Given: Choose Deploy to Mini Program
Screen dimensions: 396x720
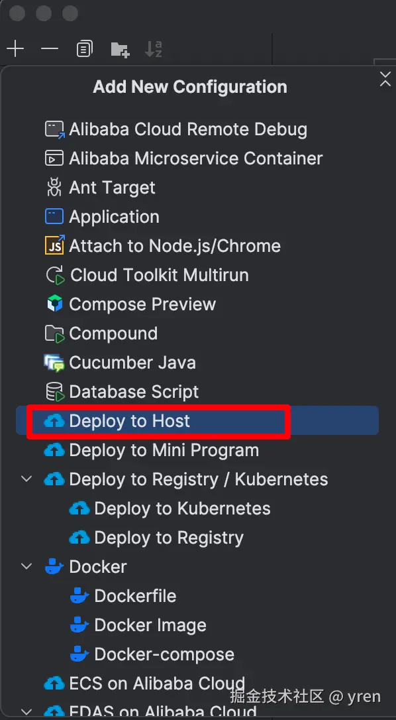Looking at the screenshot, I should click(164, 450).
